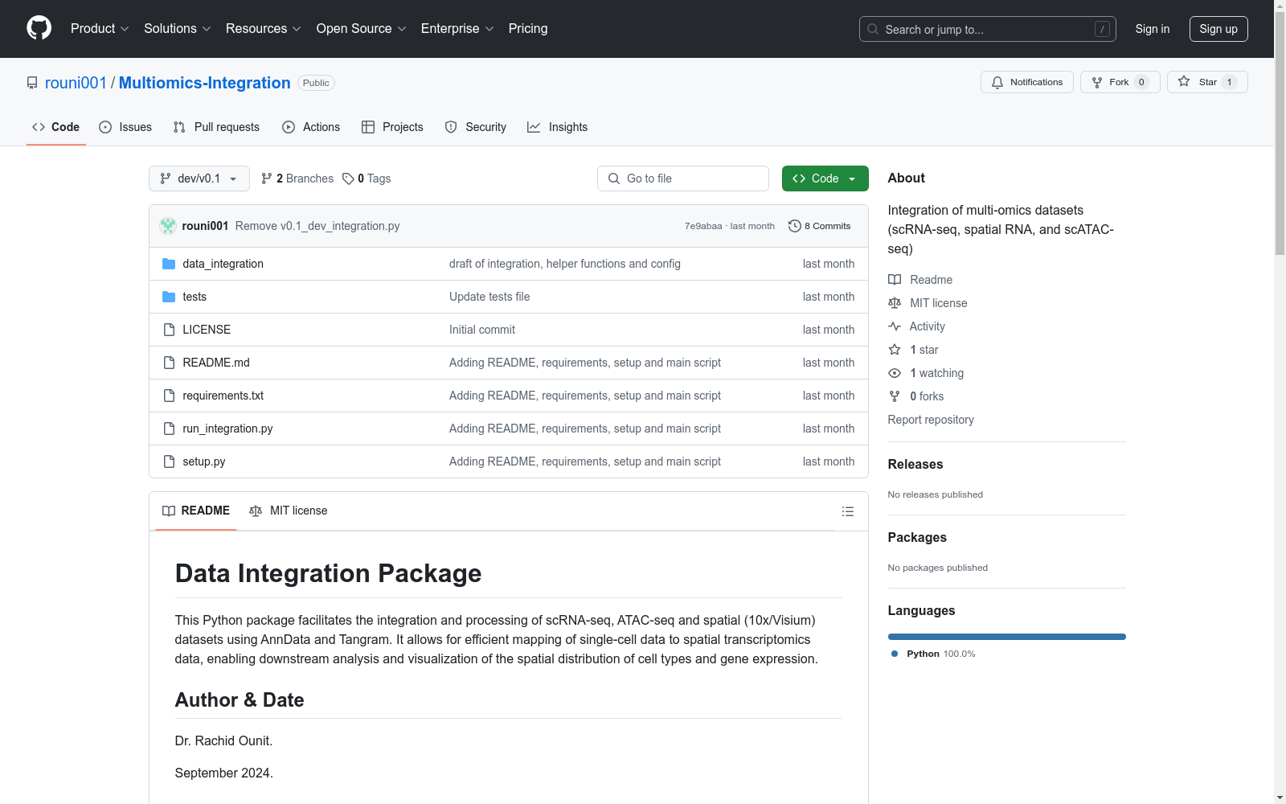The height and width of the screenshot is (804, 1286).
Task: Open the rouni001 owner link
Action: [76, 83]
